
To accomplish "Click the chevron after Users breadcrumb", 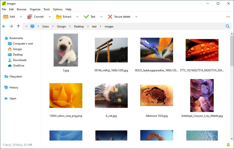I will tap(53, 26).
